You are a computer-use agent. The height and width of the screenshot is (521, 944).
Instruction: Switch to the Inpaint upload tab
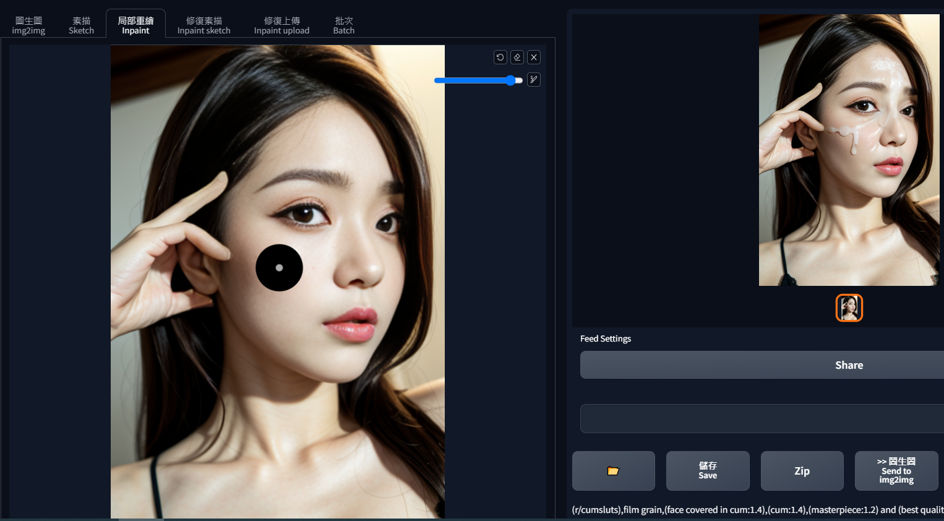[281, 25]
